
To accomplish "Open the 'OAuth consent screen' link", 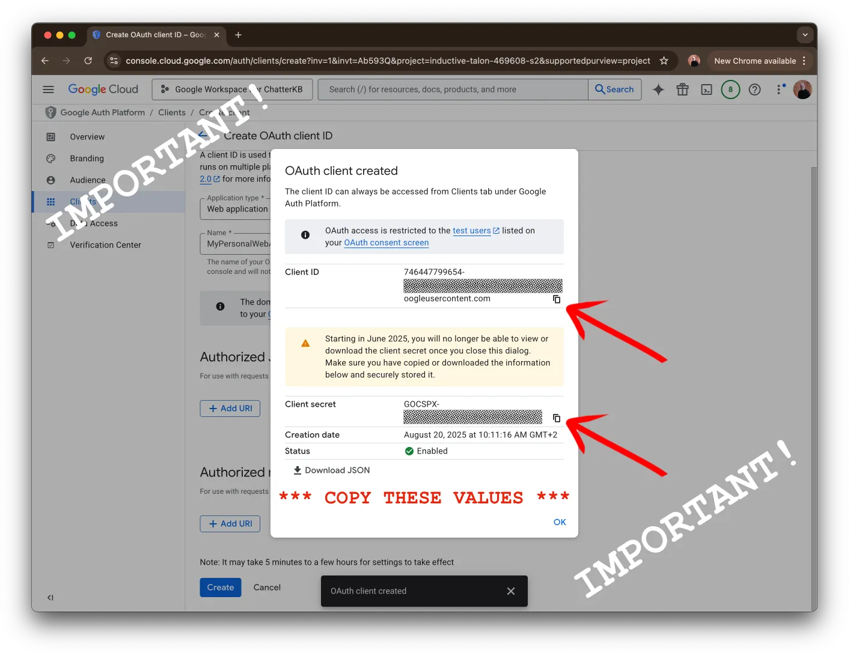I will point(387,243).
